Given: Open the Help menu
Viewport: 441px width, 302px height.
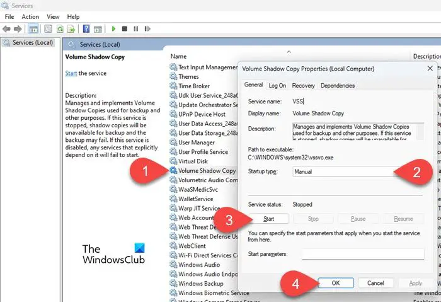Looking at the screenshot, I should point(73,17).
